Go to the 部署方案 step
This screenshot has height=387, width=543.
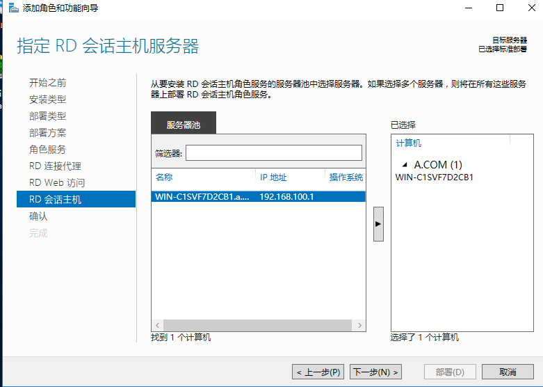(x=47, y=132)
